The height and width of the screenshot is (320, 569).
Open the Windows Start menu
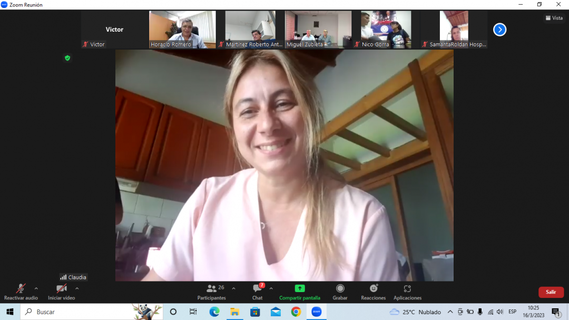(10, 312)
